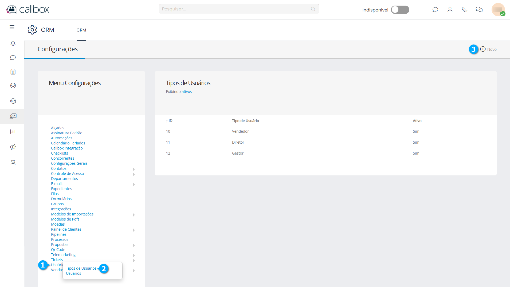Viewport: 510px width, 287px height.
Task: Open the calendar icon in sidebar
Action: point(13,72)
